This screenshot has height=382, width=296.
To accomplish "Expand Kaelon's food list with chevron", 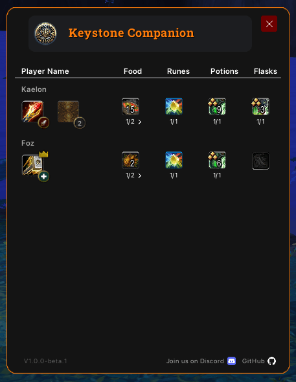I will (140, 122).
